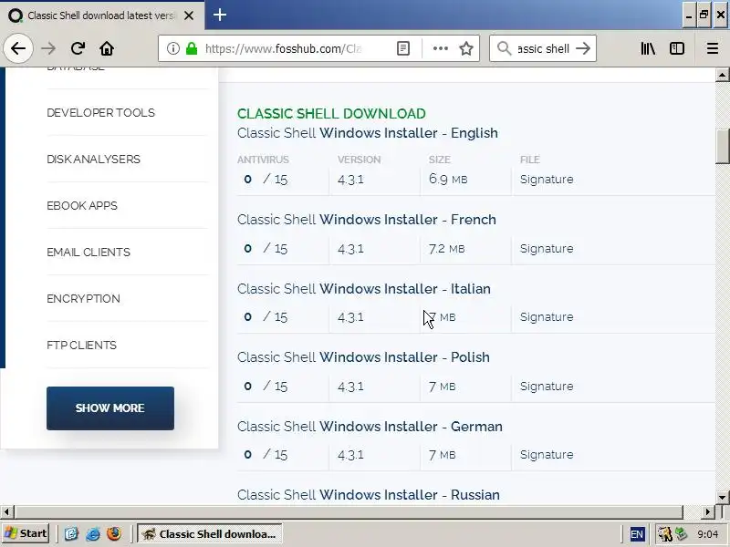Image resolution: width=730 pixels, height=547 pixels.
Task: Select Classic Shell taskbar window button
Action: 210,533
